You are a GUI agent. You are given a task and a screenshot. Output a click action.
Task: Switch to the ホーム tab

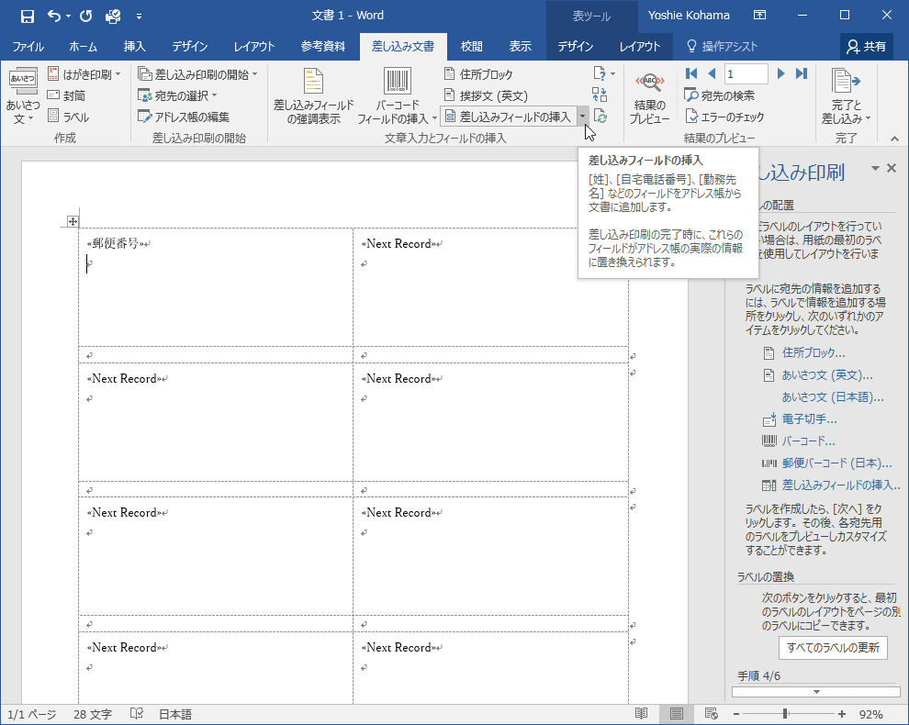point(83,47)
